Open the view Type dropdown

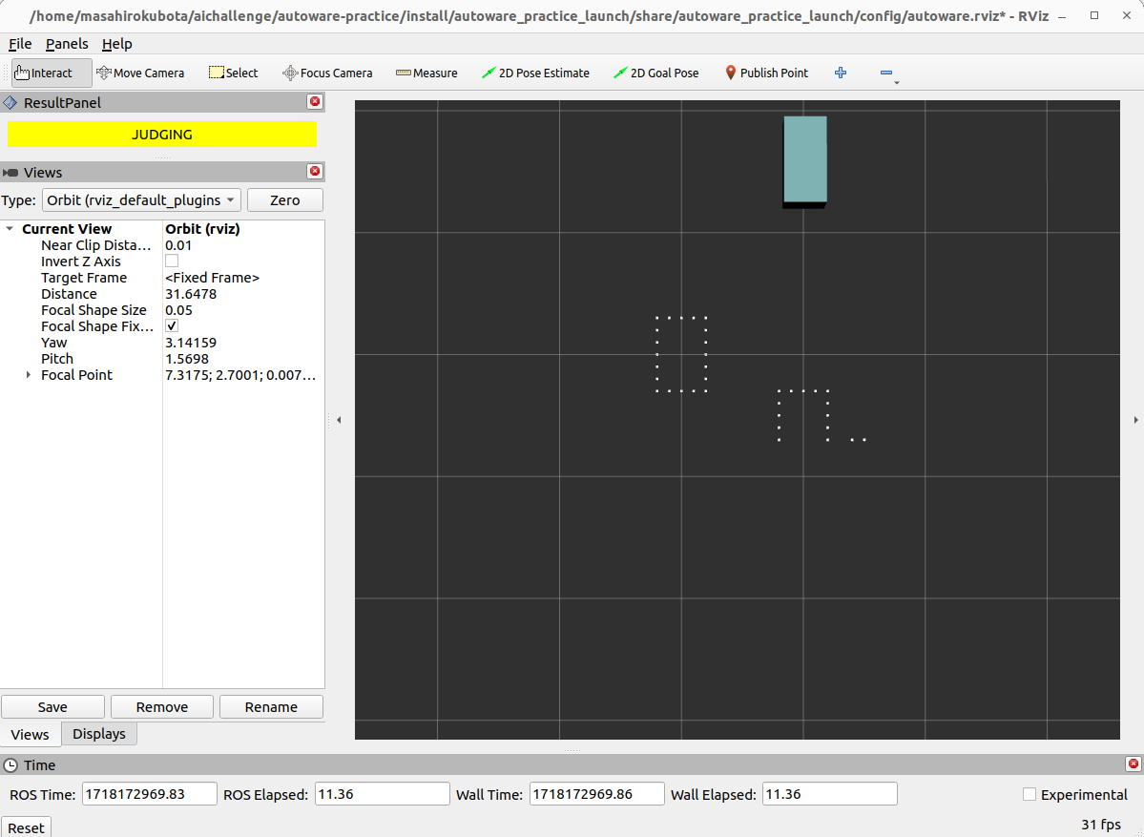(140, 199)
